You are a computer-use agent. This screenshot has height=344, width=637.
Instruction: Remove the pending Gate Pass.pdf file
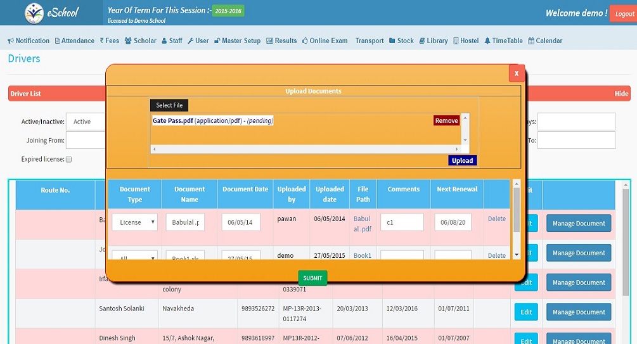click(x=446, y=121)
